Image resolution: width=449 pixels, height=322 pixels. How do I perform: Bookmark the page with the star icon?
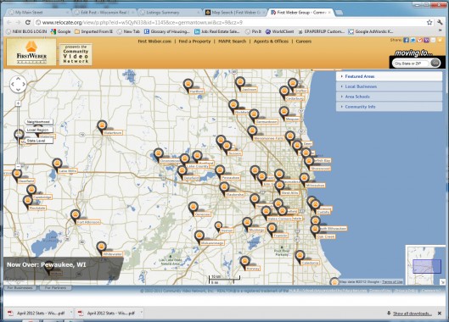coord(429,22)
